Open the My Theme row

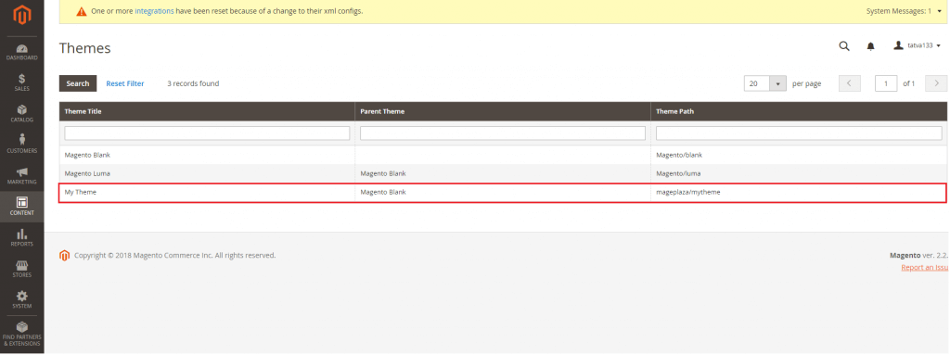pos(503,193)
